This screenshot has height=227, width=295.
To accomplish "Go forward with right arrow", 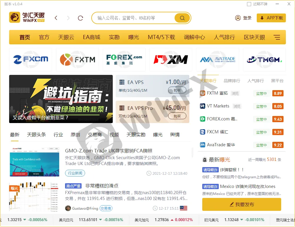I will point(68,18).
